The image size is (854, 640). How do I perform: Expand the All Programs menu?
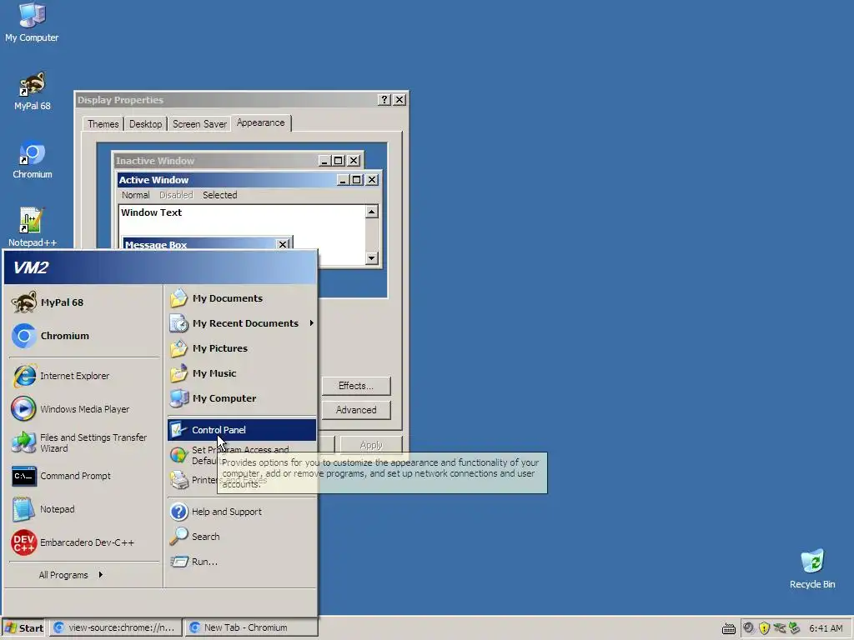click(71, 575)
